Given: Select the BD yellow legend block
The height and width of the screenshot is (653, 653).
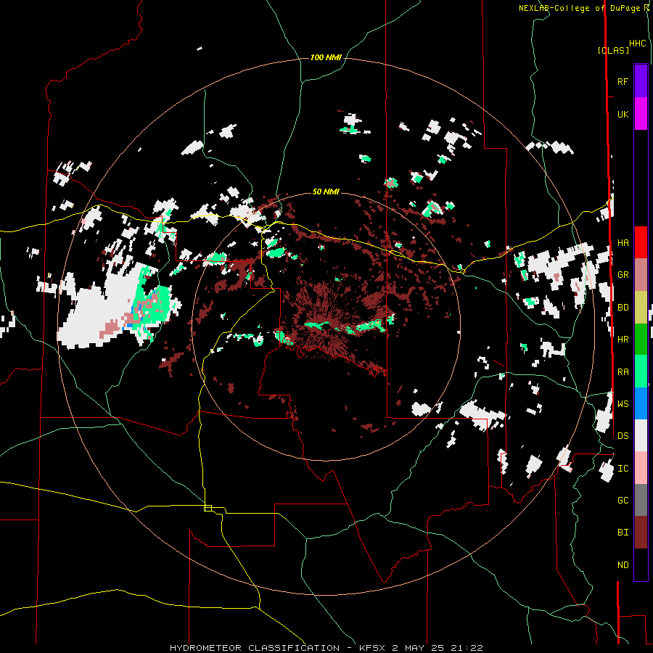Looking at the screenshot, I should (641, 308).
